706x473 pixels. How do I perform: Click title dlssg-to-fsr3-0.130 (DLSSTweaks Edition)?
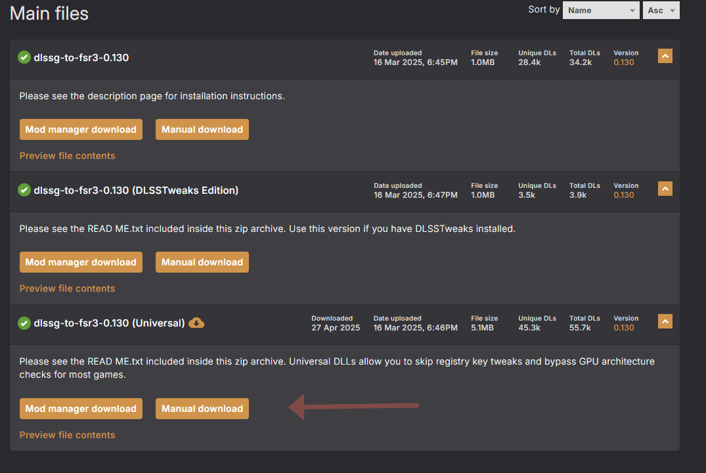(136, 190)
